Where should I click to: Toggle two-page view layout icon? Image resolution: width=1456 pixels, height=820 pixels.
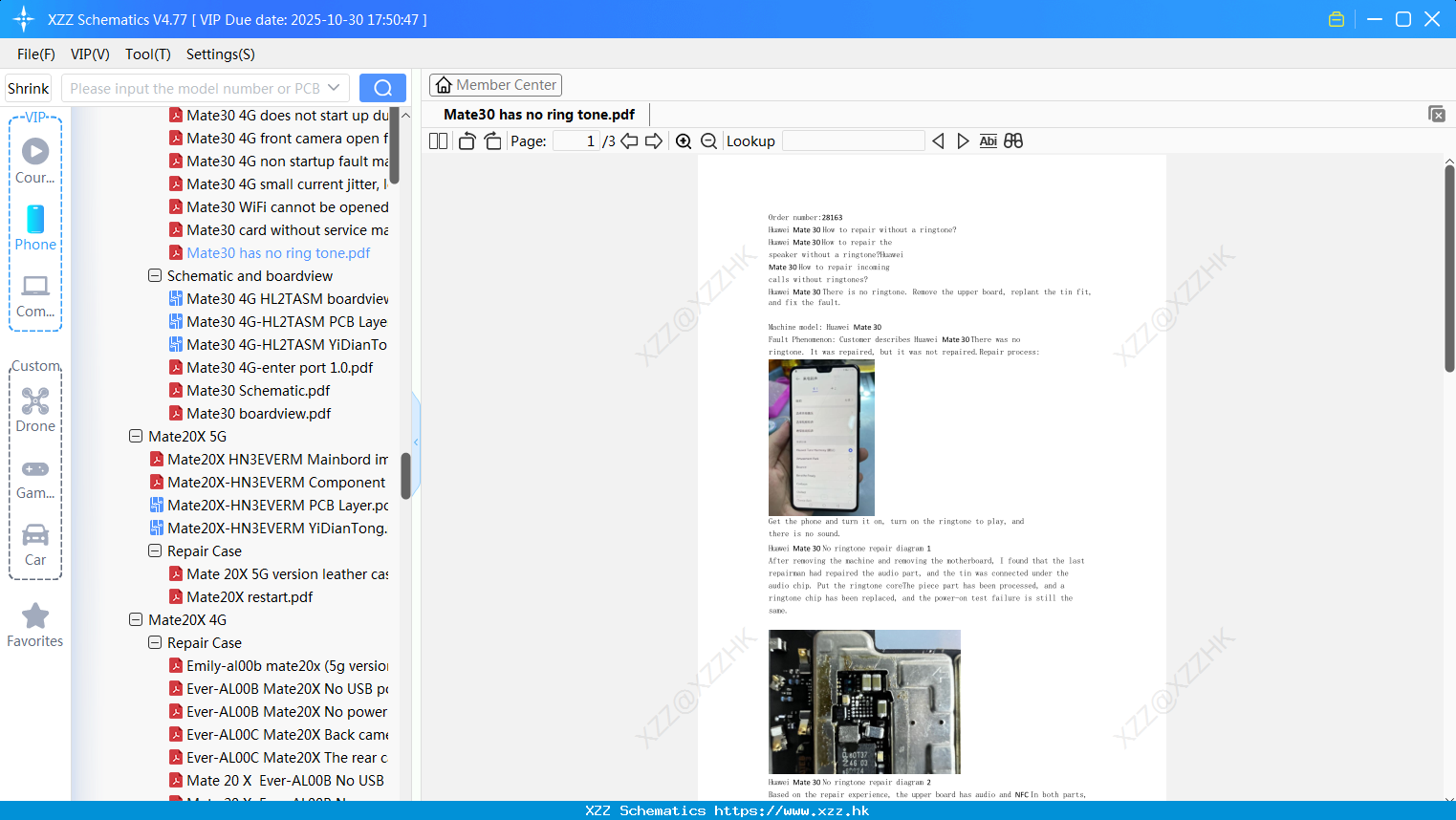(x=438, y=141)
